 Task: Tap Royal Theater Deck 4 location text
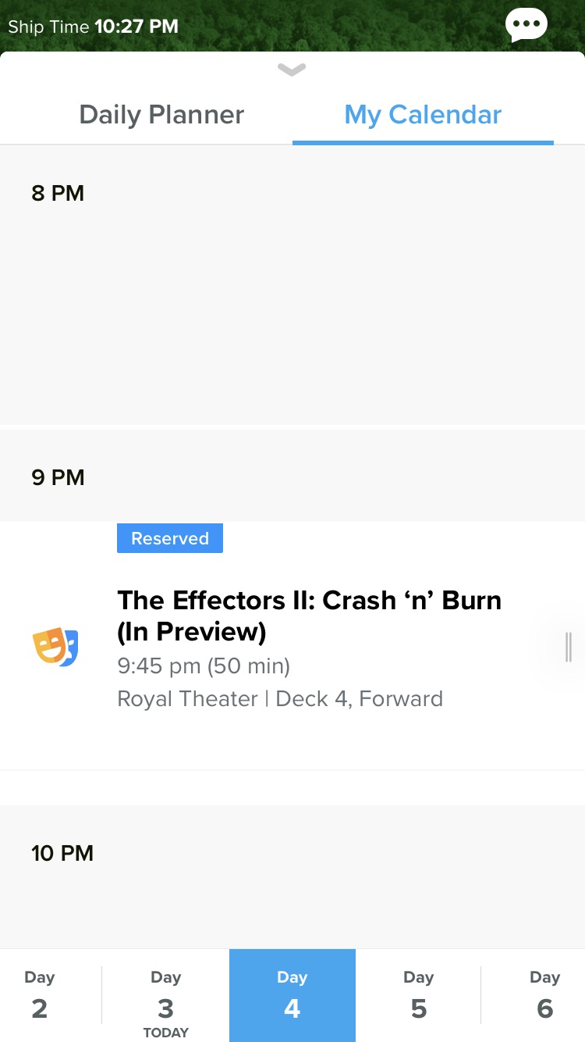[x=280, y=698]
